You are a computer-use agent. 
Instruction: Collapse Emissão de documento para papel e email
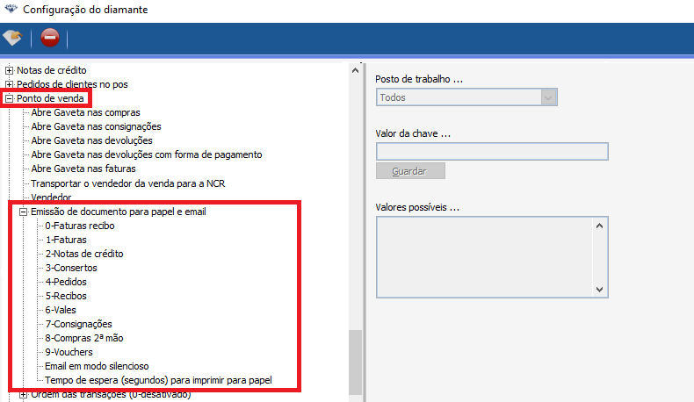click(x=24, y=212)
